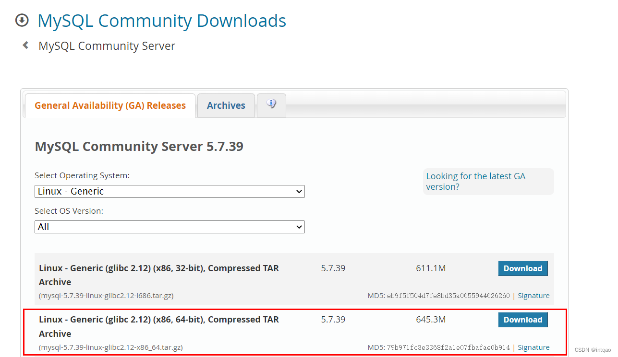The width and height of the screenshot is (618, 357).
Task: Click filename mysql-5.7.39-linux-glibc2.12-x86_64.tar.gz
Action: pyautogui.click(x=111, y=347)
